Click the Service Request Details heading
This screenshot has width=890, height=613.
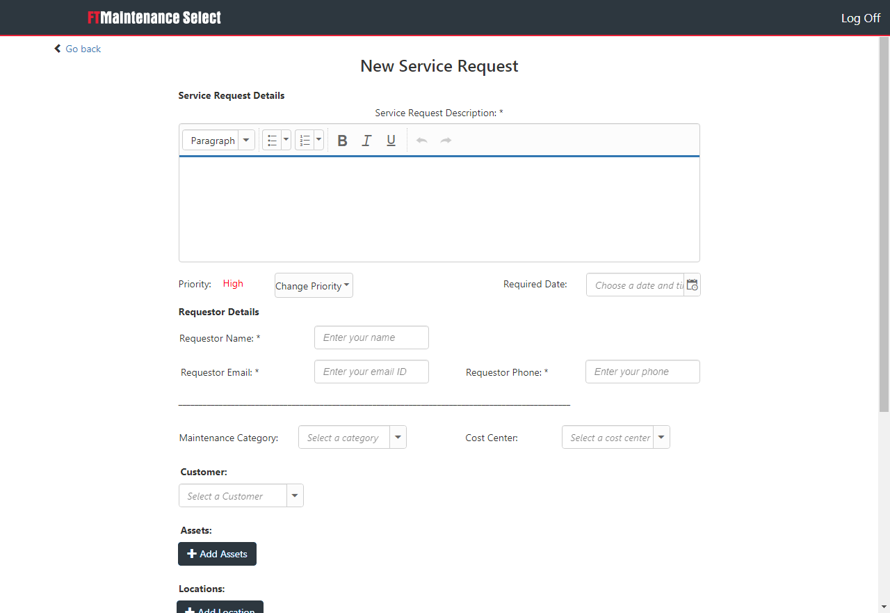click(232, 95)
